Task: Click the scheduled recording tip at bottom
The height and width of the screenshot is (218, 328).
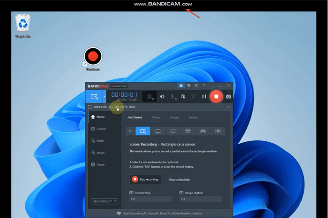Action: (159, 213)
